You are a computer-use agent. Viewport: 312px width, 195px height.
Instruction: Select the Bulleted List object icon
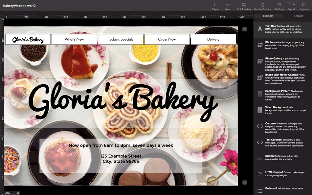pyautogui.click(x=260, y=191)
